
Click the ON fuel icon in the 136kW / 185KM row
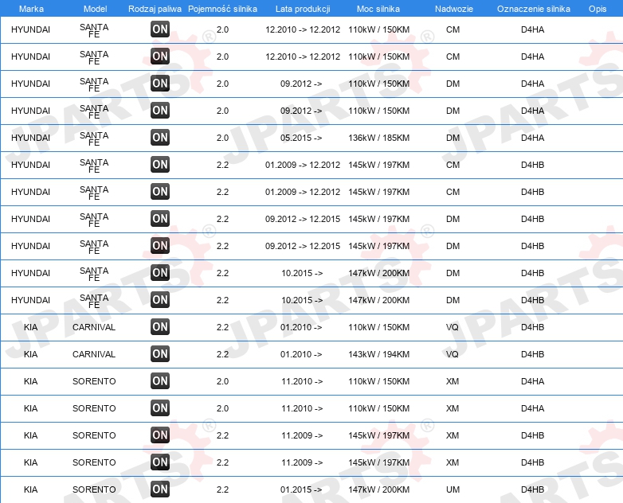coord(160,138)
